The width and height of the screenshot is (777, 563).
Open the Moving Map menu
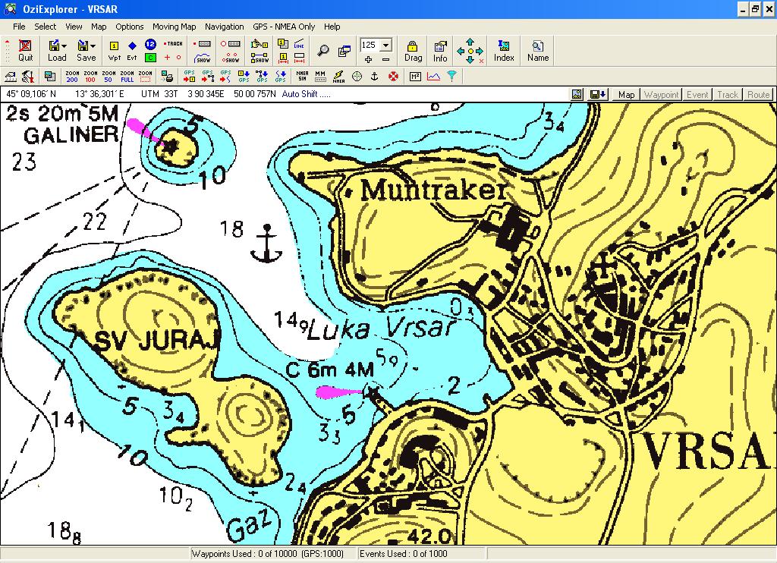click(x=174, y=27)
